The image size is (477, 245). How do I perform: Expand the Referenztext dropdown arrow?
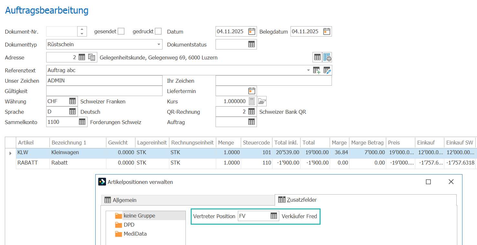pos(308,70)
